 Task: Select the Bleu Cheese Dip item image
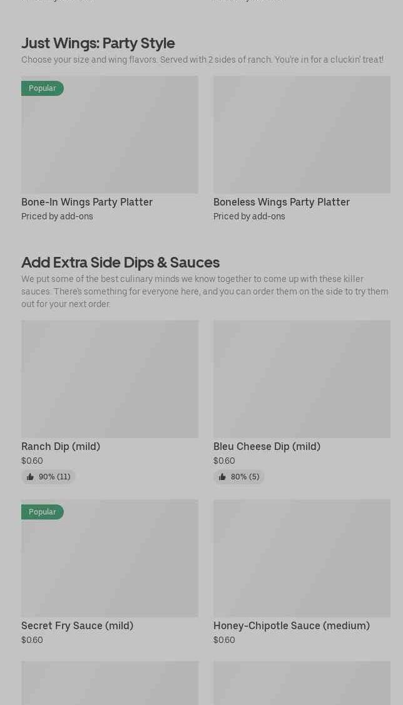pyautogui.click(x=302, y=379)
